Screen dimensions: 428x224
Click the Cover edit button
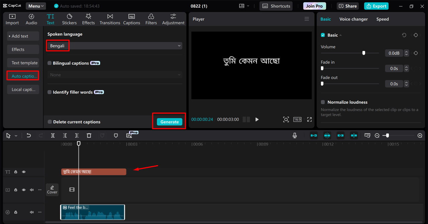pyautogui.click(x=52, y=190)
